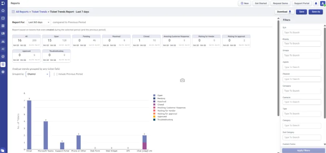Click filters panel scroll-down arrow
326x153 pixels.
tap(325, 144)
